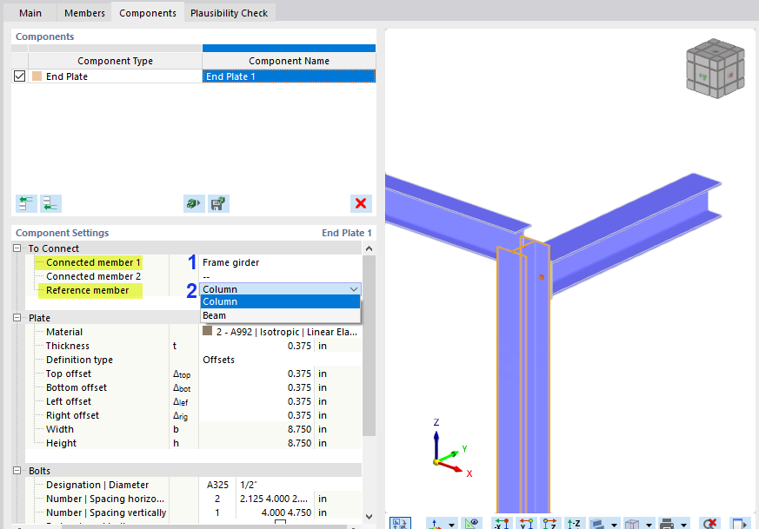Click the panel with arrow icon at toolbar end
This screenshot has width=759, height=529.
(x=740, y=524)
